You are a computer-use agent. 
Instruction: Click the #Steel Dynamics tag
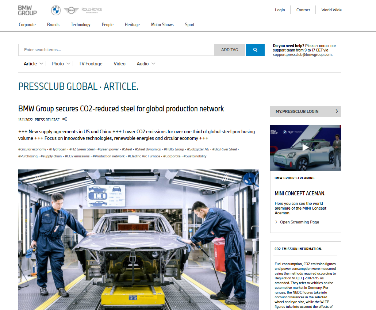[148, 149]
